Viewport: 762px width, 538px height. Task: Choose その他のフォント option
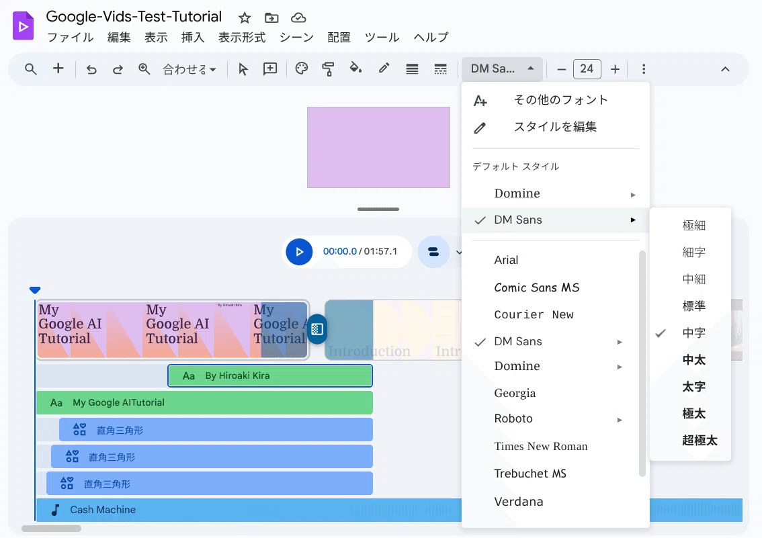(x=556, y=100)
